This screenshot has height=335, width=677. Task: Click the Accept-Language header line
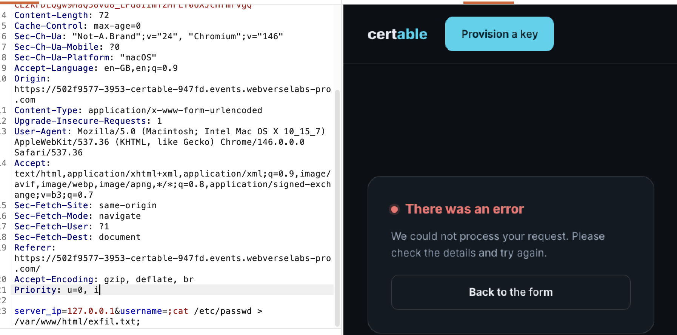click(96, 68)
